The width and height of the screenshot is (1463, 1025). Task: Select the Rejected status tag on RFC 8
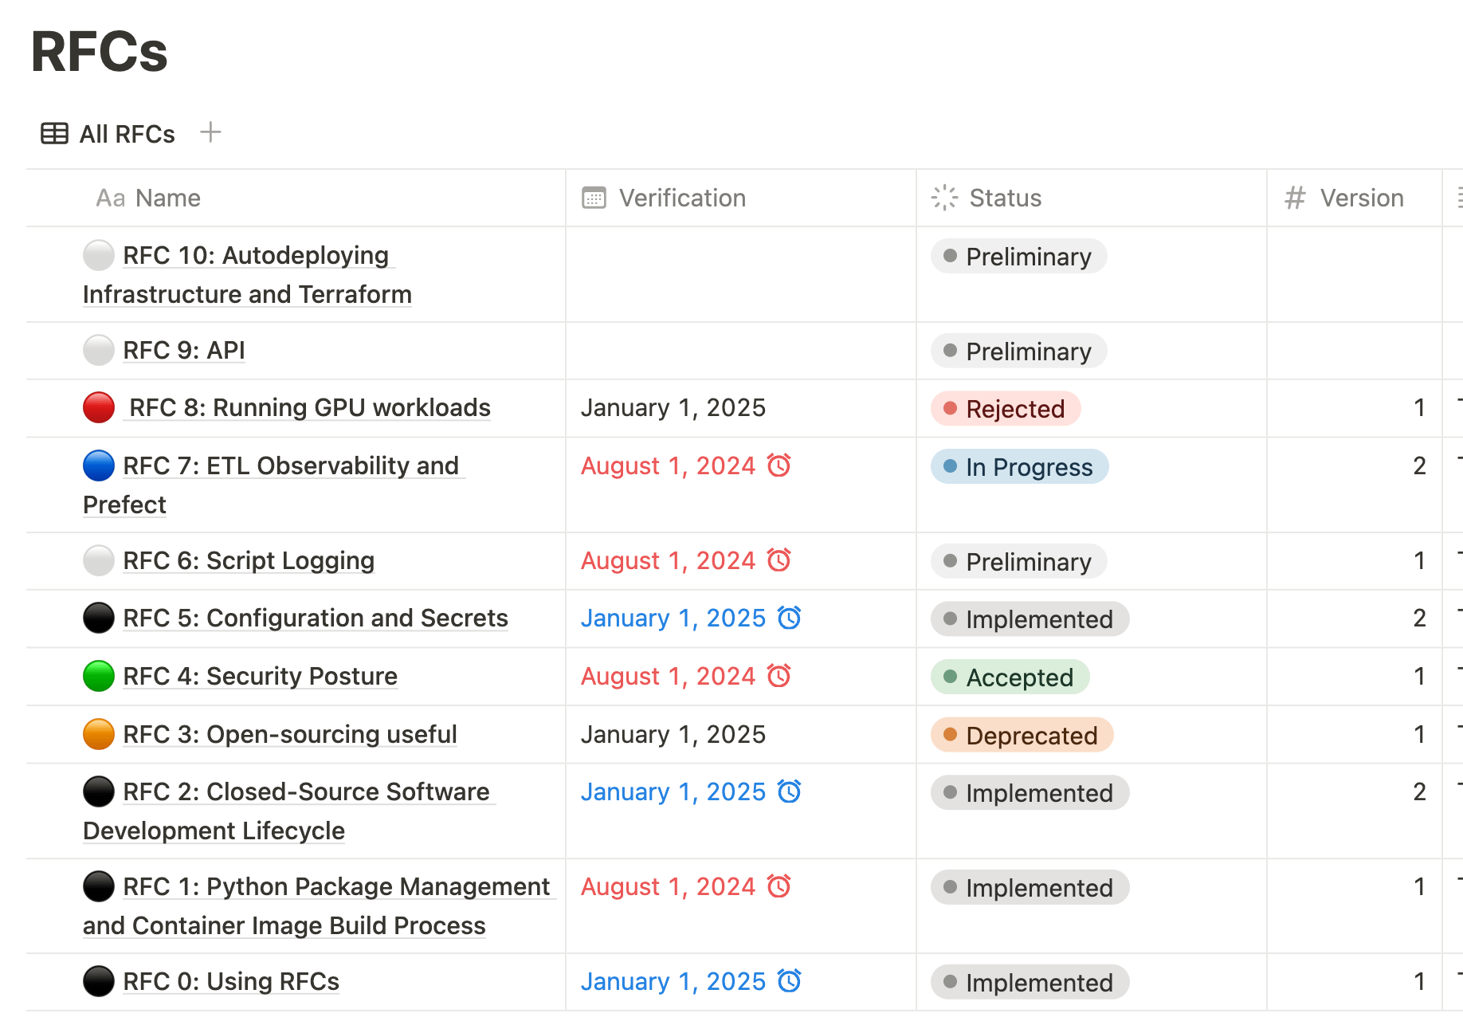click(x=1006, y=408)
